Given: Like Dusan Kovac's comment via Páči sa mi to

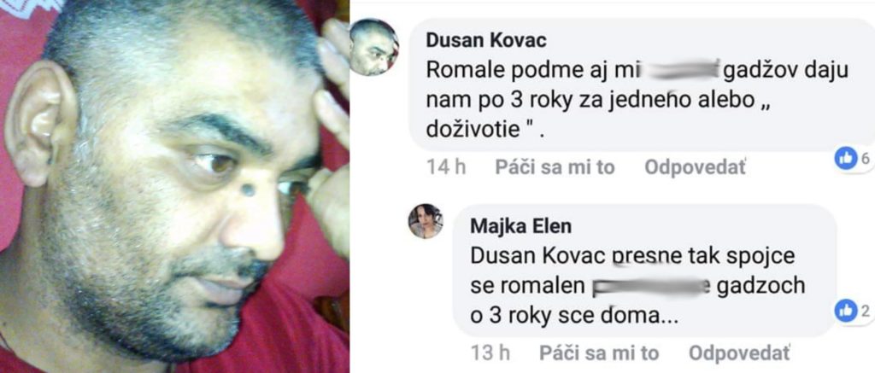Looking at the screenshot, I should (x=555, y=167).
